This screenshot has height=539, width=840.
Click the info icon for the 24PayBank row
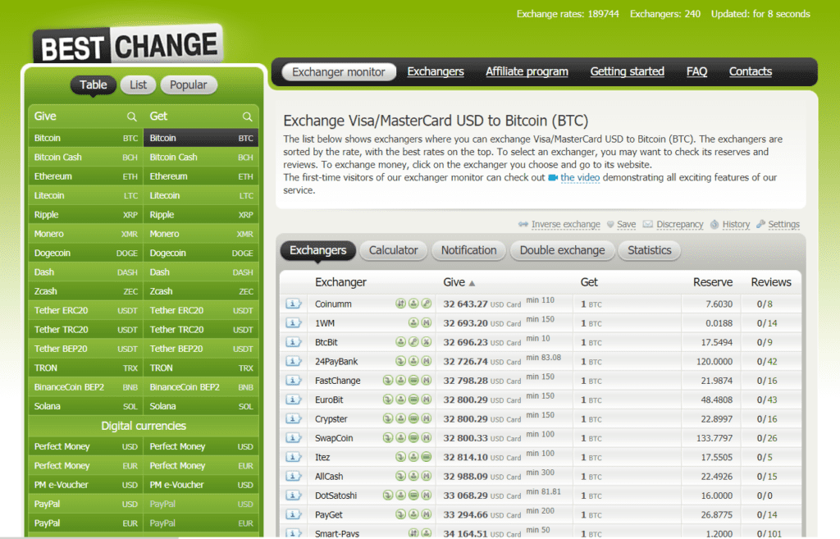[294, 361]
